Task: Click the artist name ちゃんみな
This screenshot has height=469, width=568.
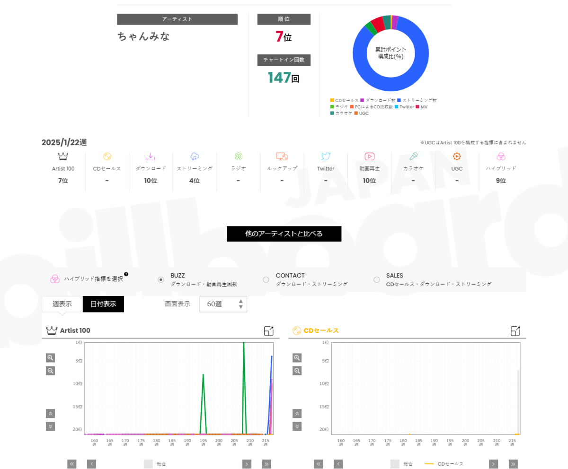Action: click(143, 36)
